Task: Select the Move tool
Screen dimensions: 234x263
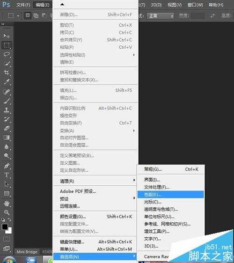Action: 7,36
